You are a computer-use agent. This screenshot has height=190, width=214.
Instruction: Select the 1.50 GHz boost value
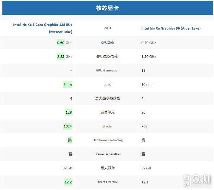pos(148,57)
